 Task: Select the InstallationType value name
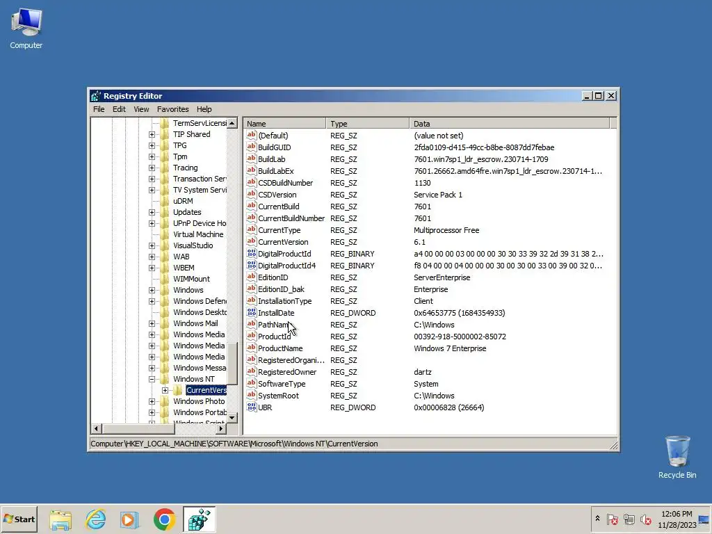pyautogui.click(x=284, y=300)
